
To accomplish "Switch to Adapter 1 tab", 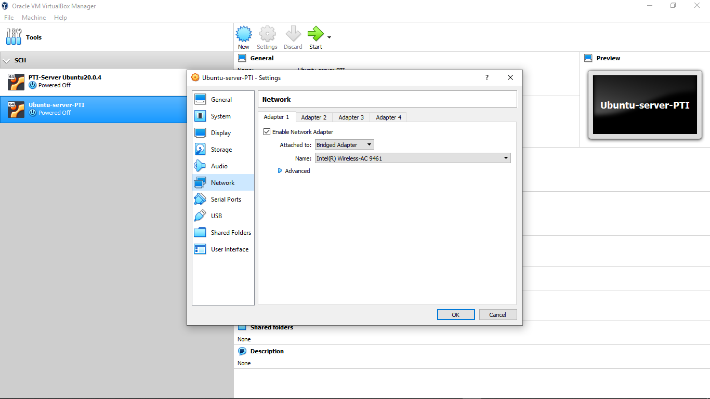I will [x=277, y=117].
